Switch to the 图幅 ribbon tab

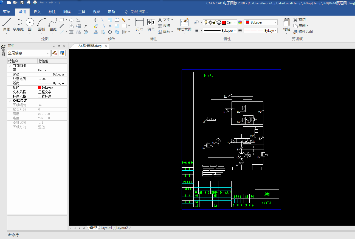tap(67, 12)
